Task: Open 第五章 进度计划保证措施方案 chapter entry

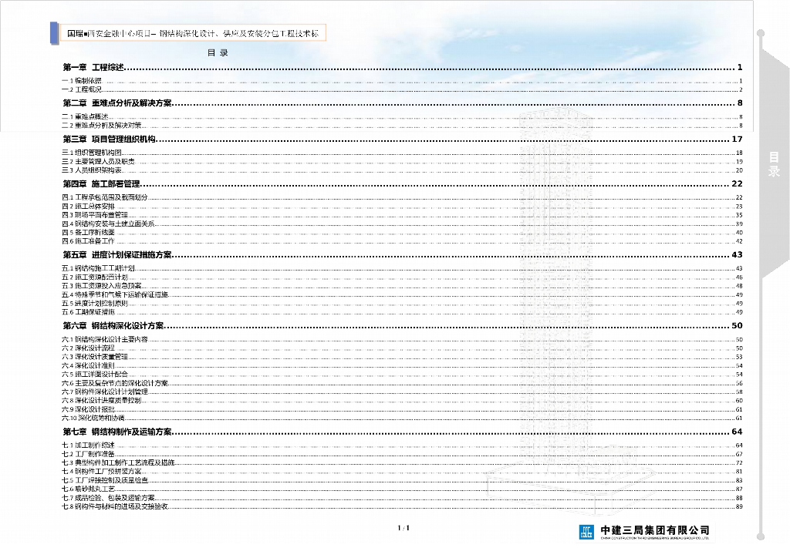Action: click(402, 255)
